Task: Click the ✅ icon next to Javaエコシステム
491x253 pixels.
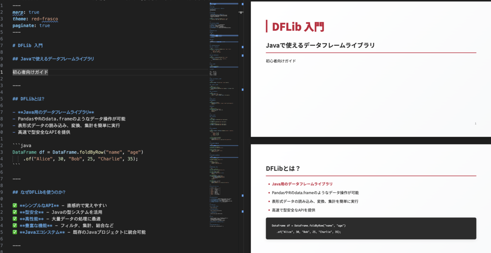Action: 15,232
